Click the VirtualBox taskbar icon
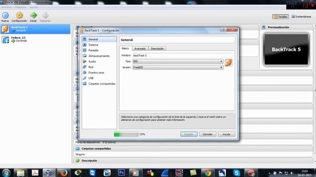316x177 pixels. pyautogui.click(x=48, y=173)
